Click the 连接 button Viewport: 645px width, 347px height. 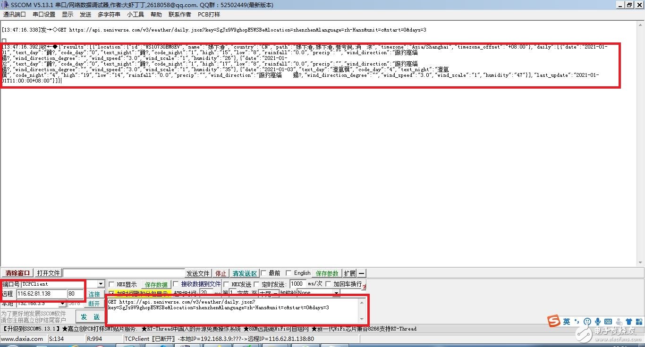(x=94, y=294)
